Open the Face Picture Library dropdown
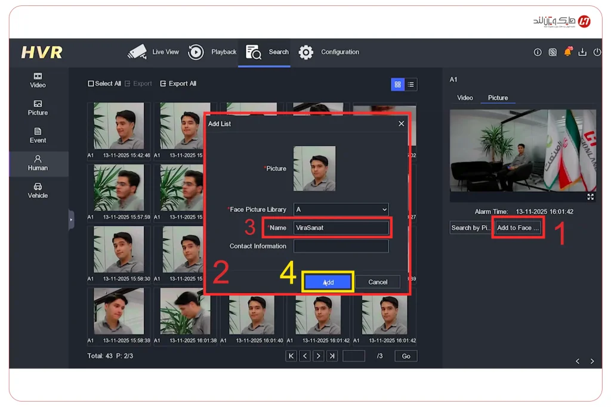Image resolution: width=611 pixels, height=407 pixels. click(x=341, y=209)
